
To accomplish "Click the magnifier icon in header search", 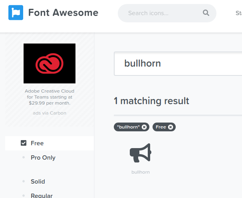I will pyautogui.click(x=206, y=13).
